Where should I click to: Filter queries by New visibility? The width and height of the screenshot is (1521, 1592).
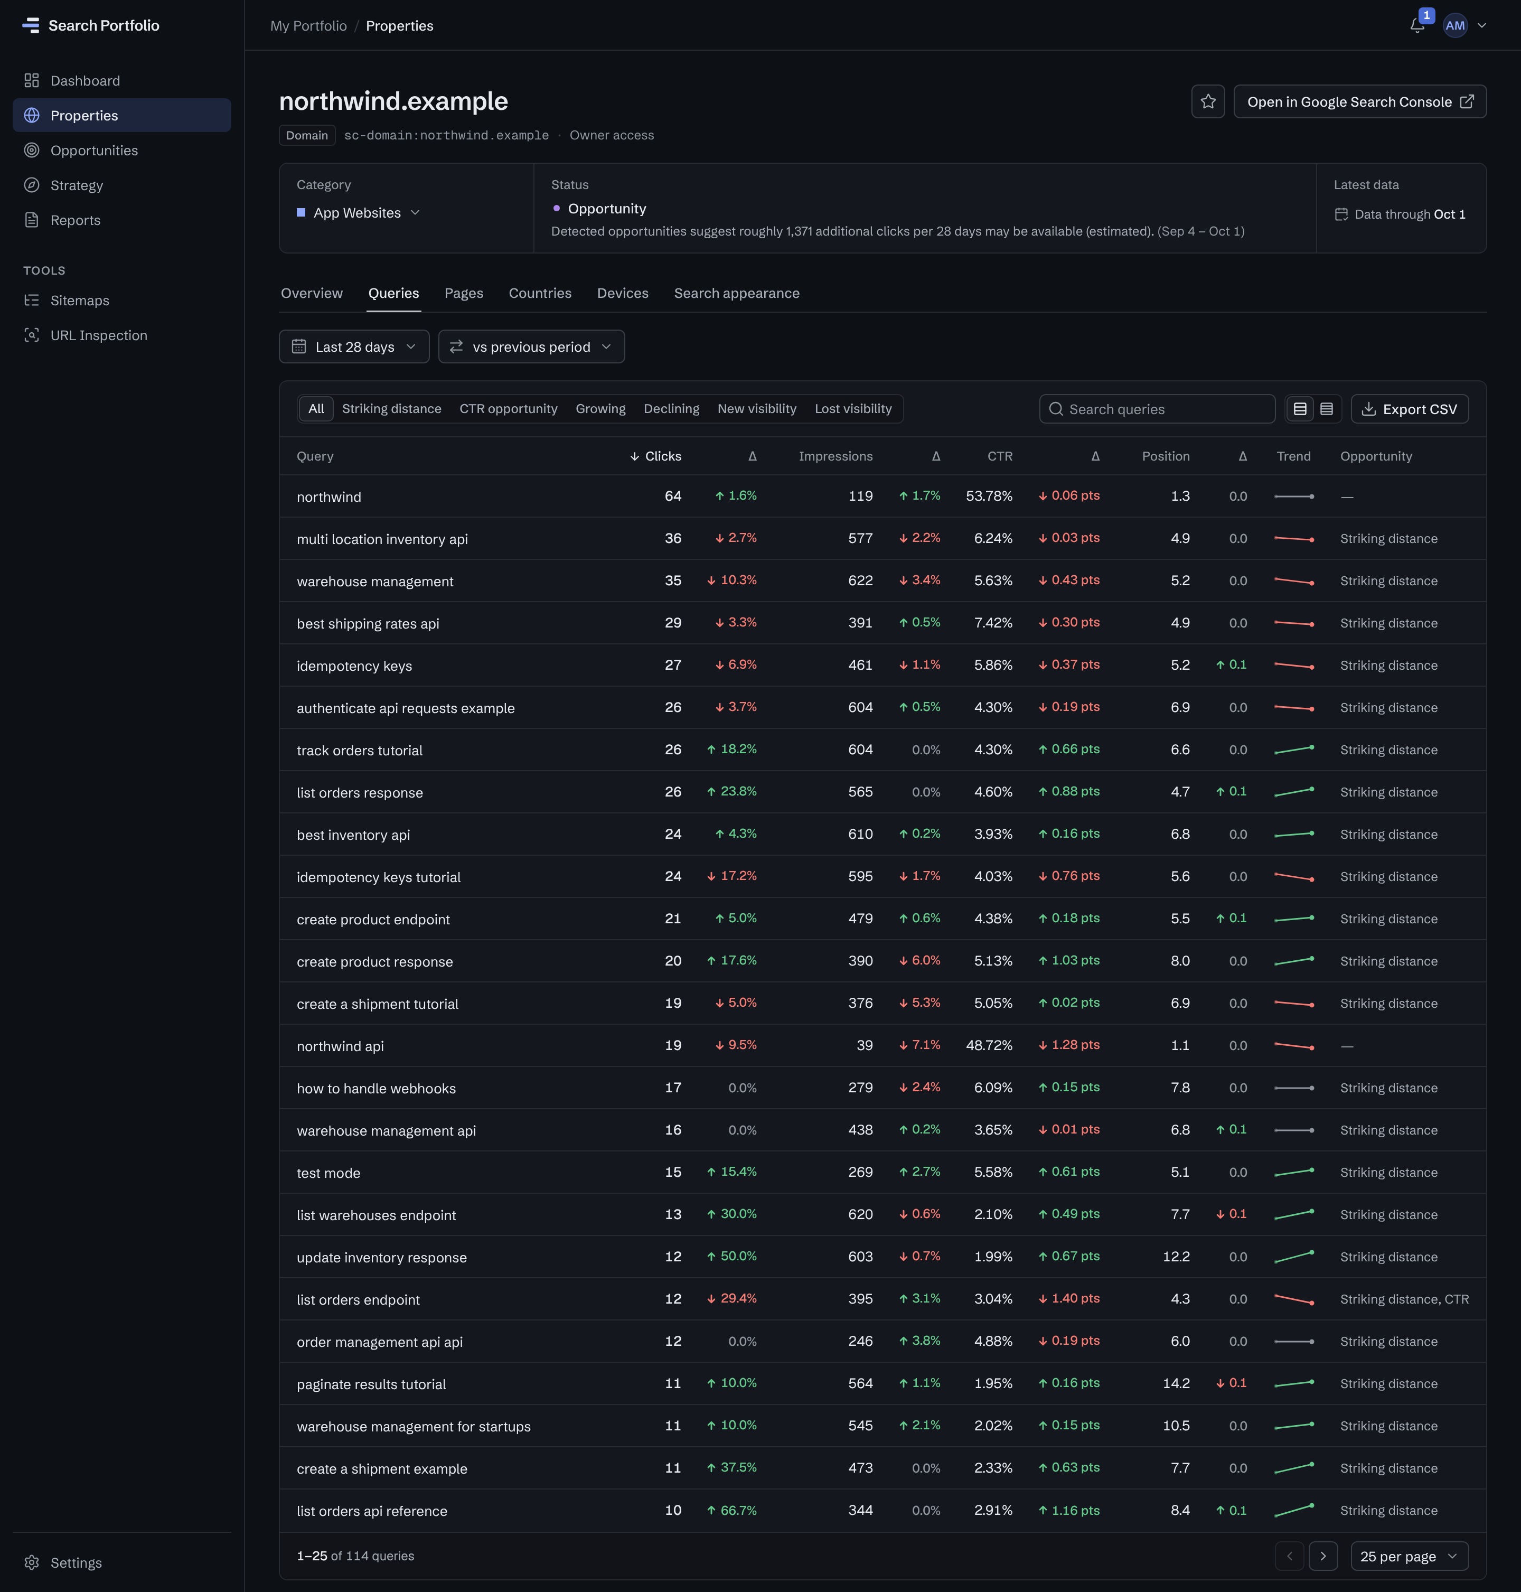point(756,409)
